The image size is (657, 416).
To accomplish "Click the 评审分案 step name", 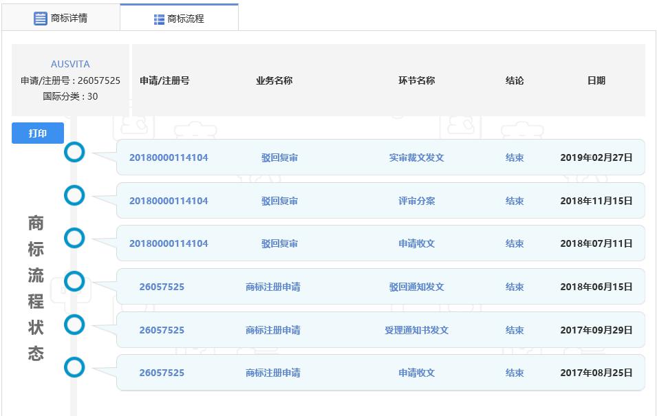I will click(x=416, y=201).
